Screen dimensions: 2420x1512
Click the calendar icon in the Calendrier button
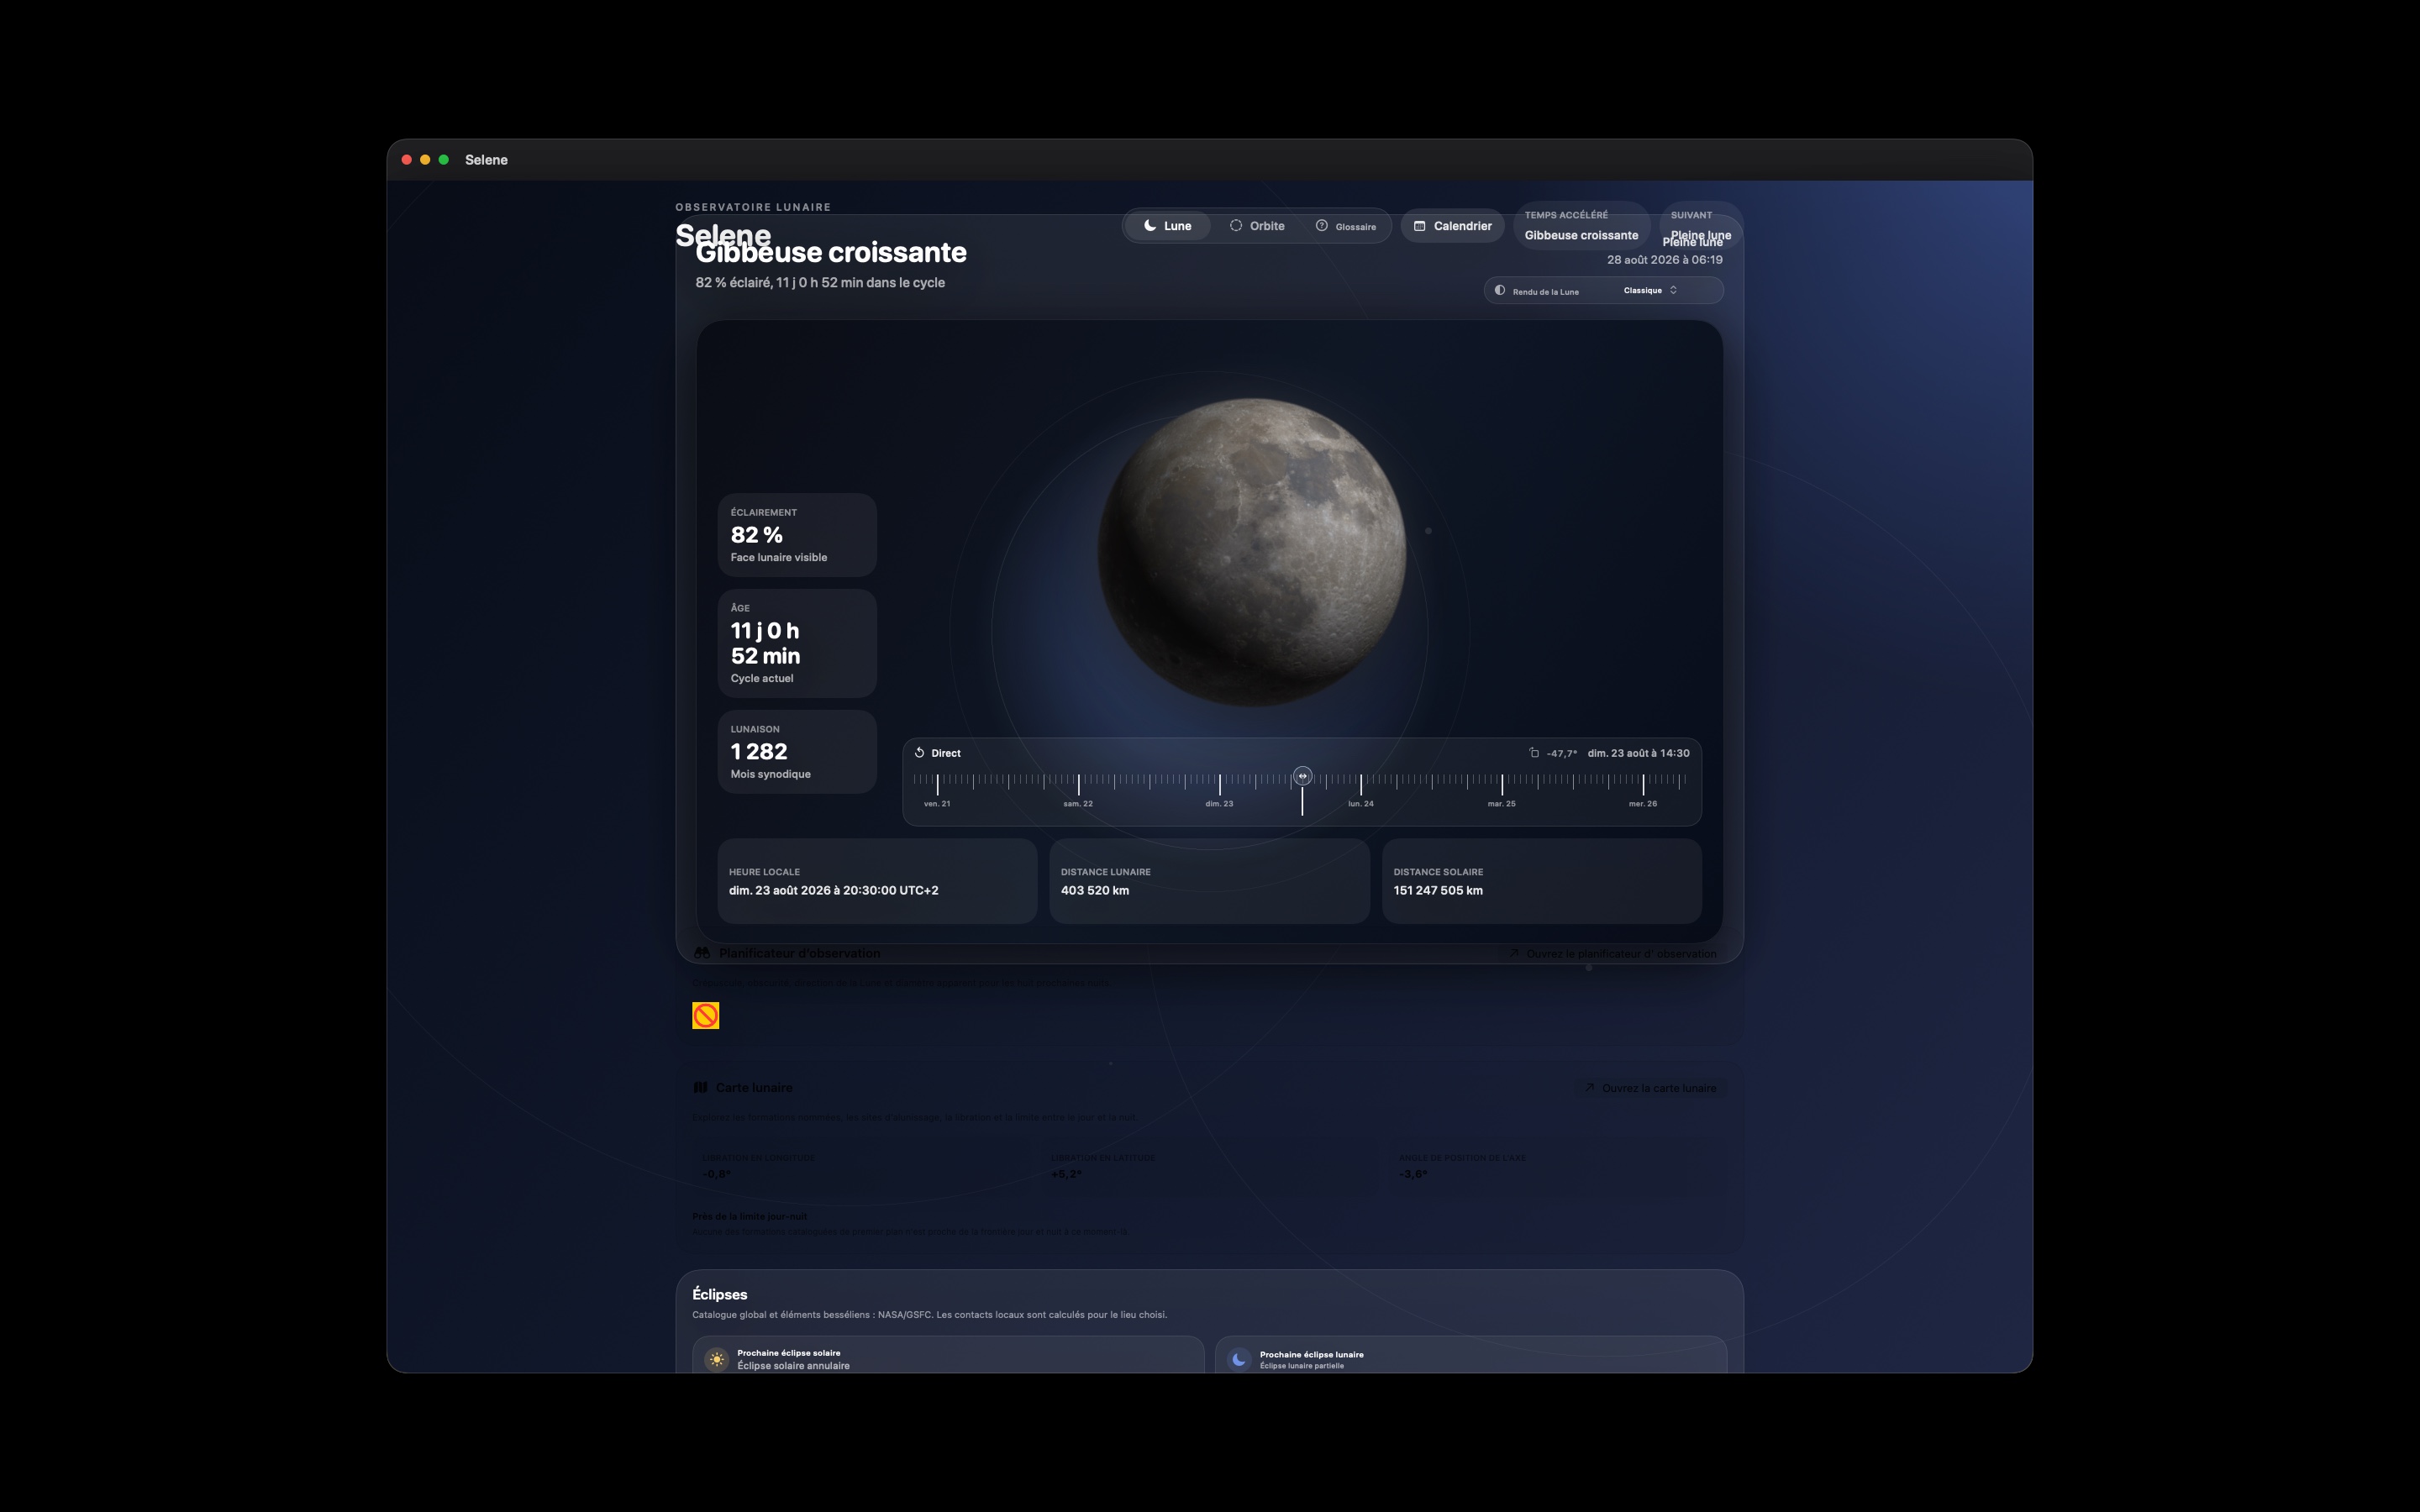[x=1419, y=226]
